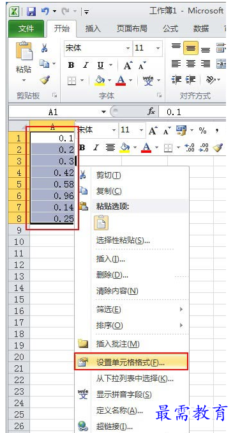Center text horizontally in ribbon
Screen dimensions: 233x433
(x=190, y=64)
